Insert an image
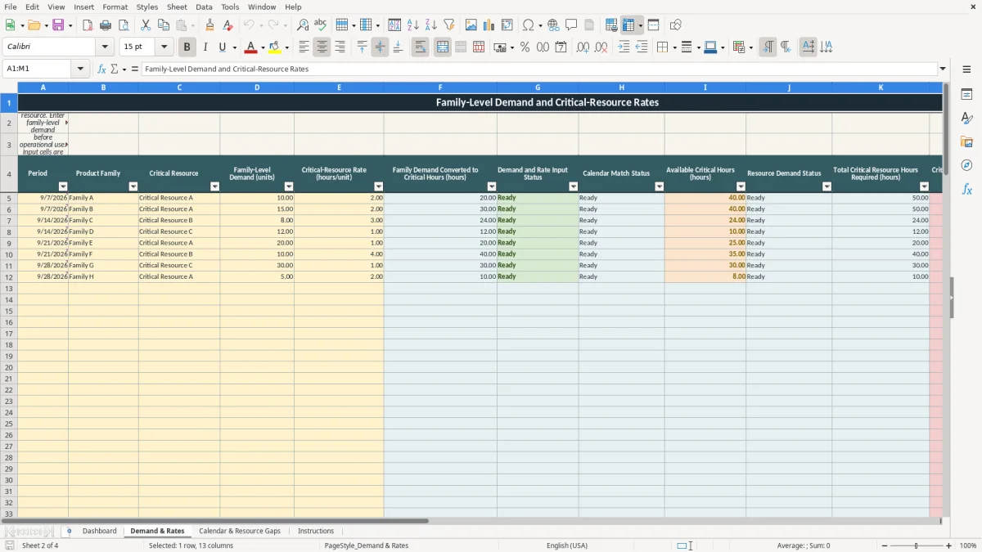The width and height of the screenshot is (982, 552). point(471,25)
